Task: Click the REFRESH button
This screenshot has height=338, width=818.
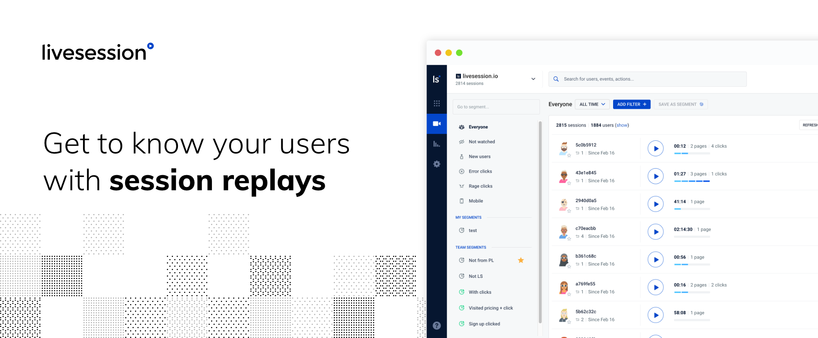Action: pyautogui.click(x=809, y=125)
